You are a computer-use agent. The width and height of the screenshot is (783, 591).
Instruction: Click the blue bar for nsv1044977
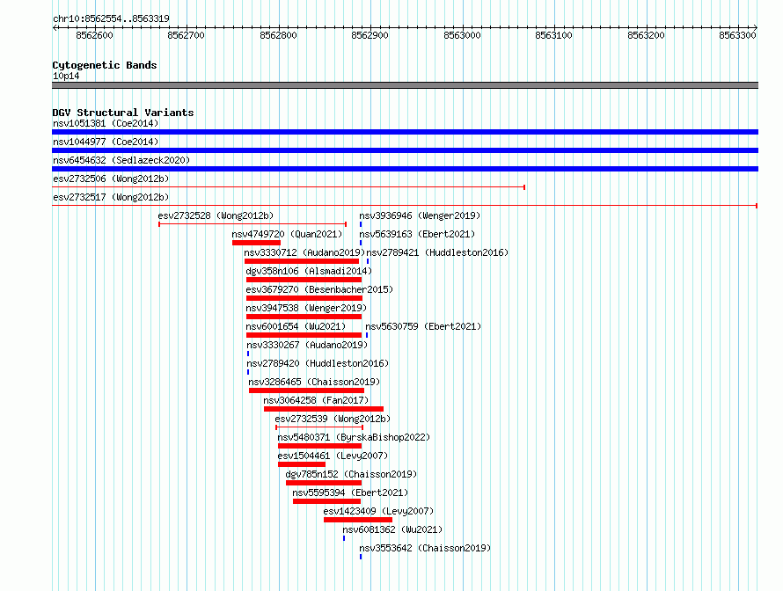click(405, 150)
